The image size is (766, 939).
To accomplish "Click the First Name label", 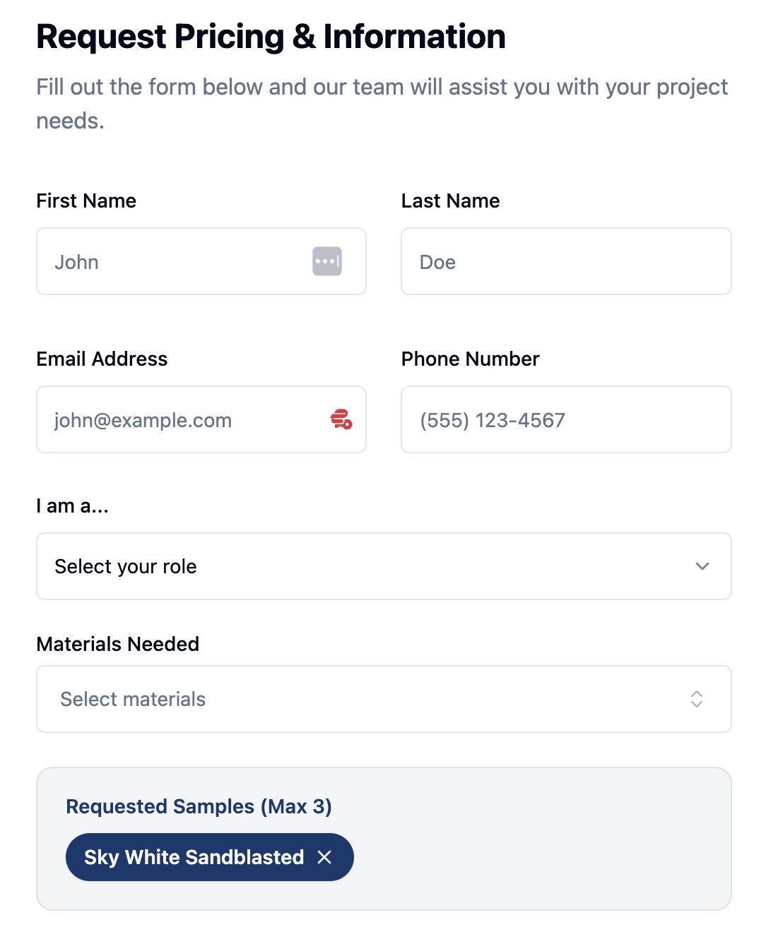I will coord(86,201).
